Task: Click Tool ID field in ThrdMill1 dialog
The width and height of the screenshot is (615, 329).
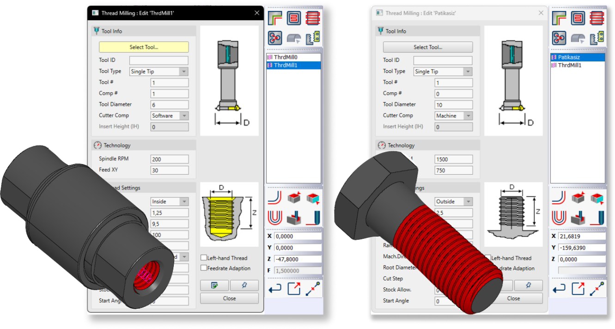Action: click(x=158, y=60)
